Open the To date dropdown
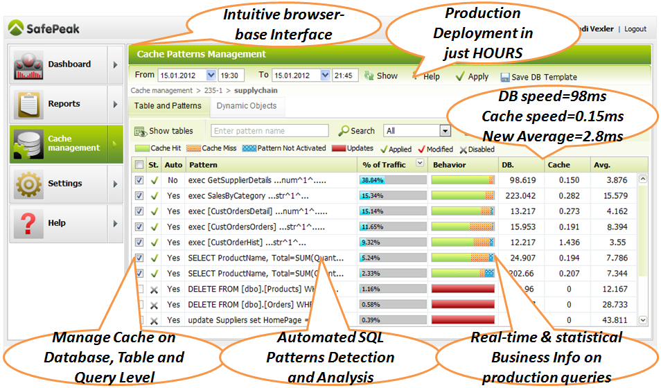This screenshot has height=388, width=661. coord(325,75)
